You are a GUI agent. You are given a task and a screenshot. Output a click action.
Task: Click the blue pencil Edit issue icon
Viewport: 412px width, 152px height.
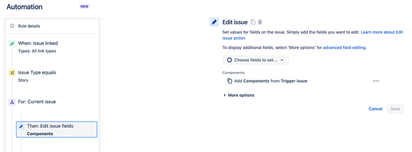point(214,22)
